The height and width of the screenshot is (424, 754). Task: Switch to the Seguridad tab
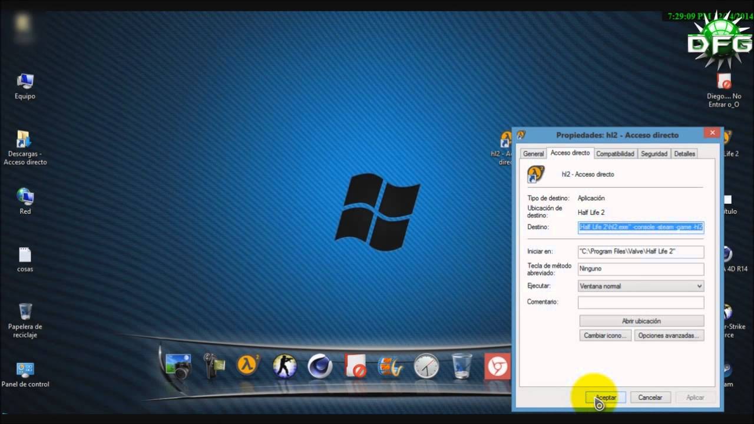pyautogui.click(x=654, y=154)
